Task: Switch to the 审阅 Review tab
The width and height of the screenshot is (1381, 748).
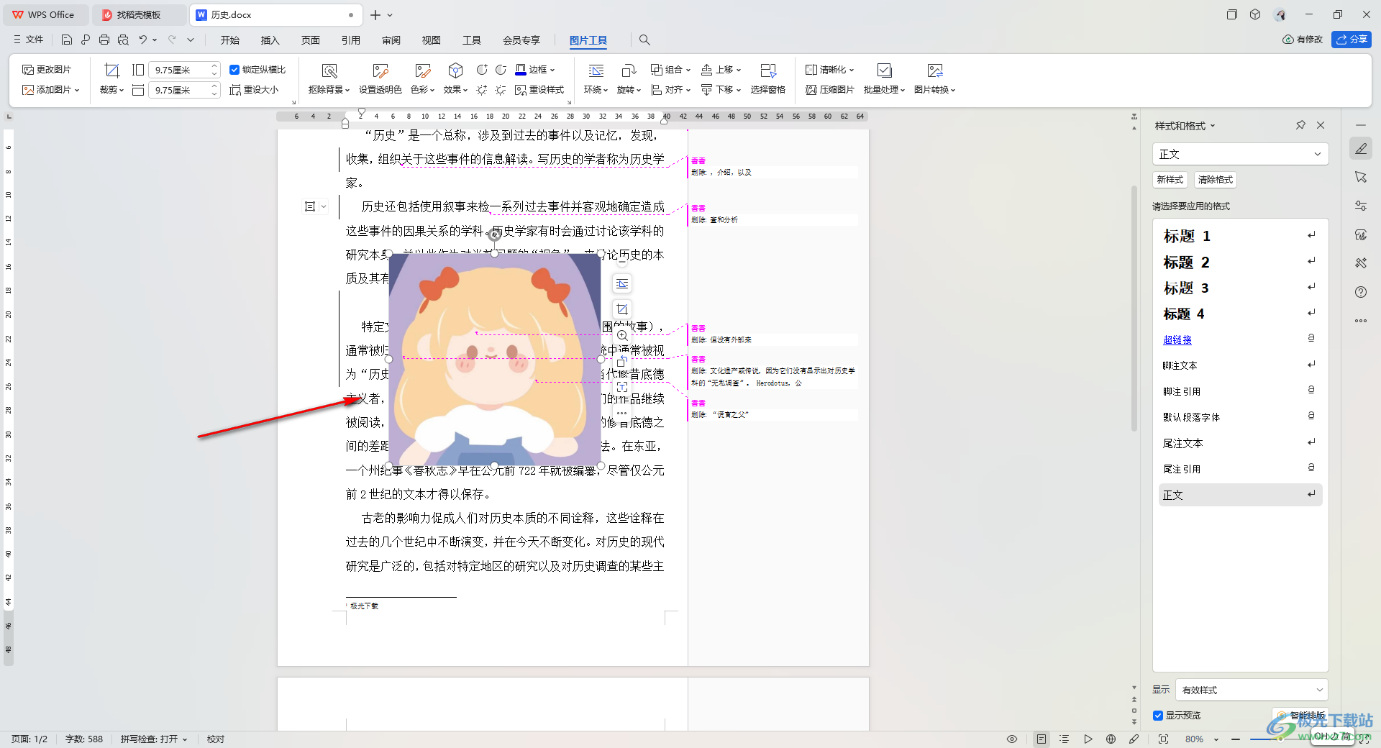Action: click(391, 40)
